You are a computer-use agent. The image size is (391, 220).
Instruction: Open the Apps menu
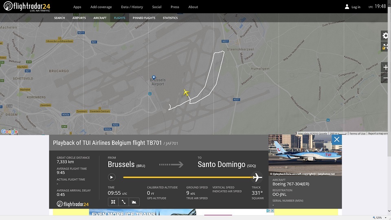click(x=77, y=7)
